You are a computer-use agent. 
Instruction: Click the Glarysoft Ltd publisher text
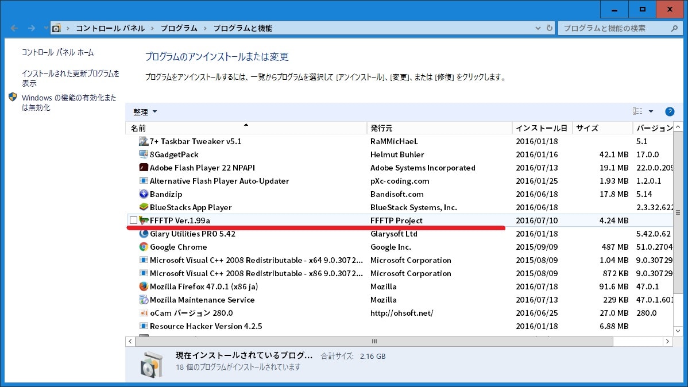pyautogui.click(x=393, y=234)
